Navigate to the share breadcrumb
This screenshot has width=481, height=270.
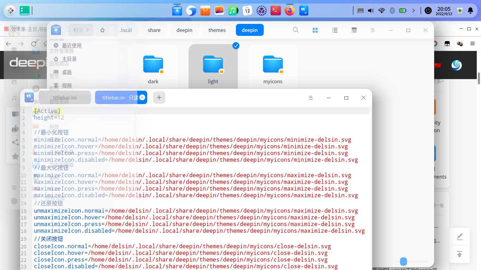[154, 30]
